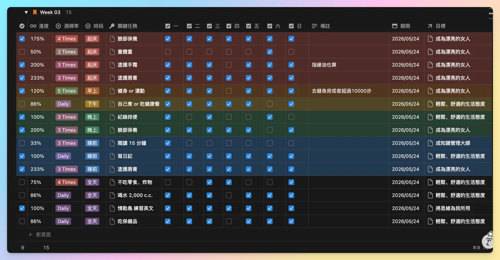Click the 備註 text column header icon

(x=315, y=26)
